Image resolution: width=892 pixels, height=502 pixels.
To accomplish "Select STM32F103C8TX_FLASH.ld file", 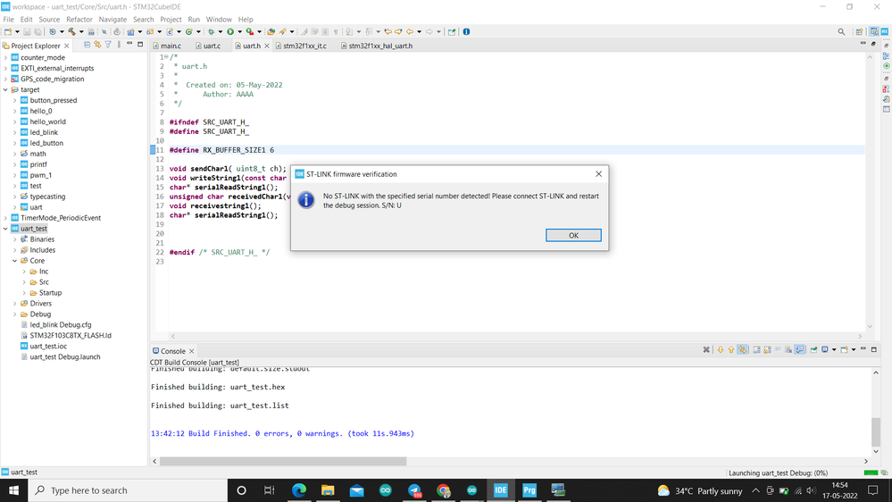I will click(71, 335).
